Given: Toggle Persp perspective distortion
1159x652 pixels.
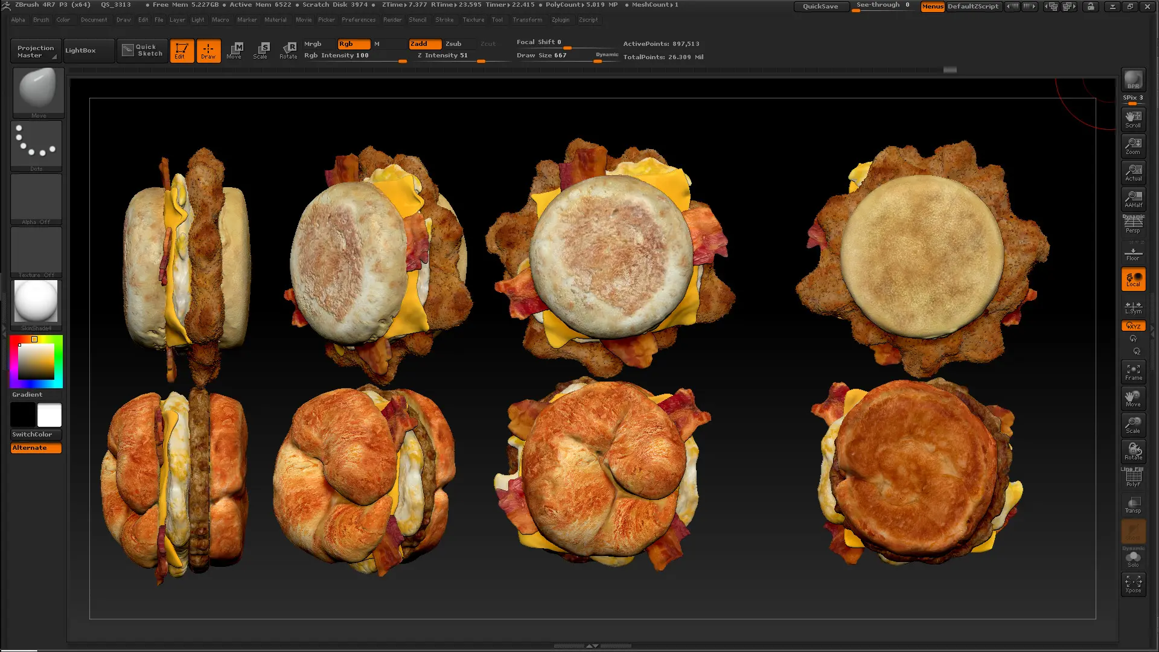Looking at the screenshot, I should [x=1133, y=225].
